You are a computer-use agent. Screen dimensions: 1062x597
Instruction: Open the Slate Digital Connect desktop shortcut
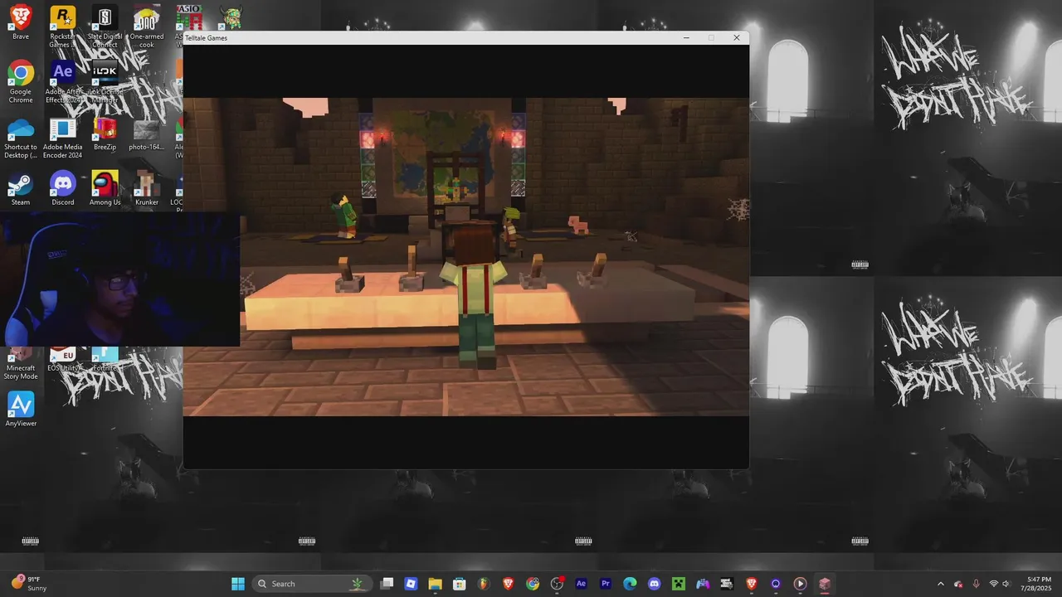tap(105, 27)
